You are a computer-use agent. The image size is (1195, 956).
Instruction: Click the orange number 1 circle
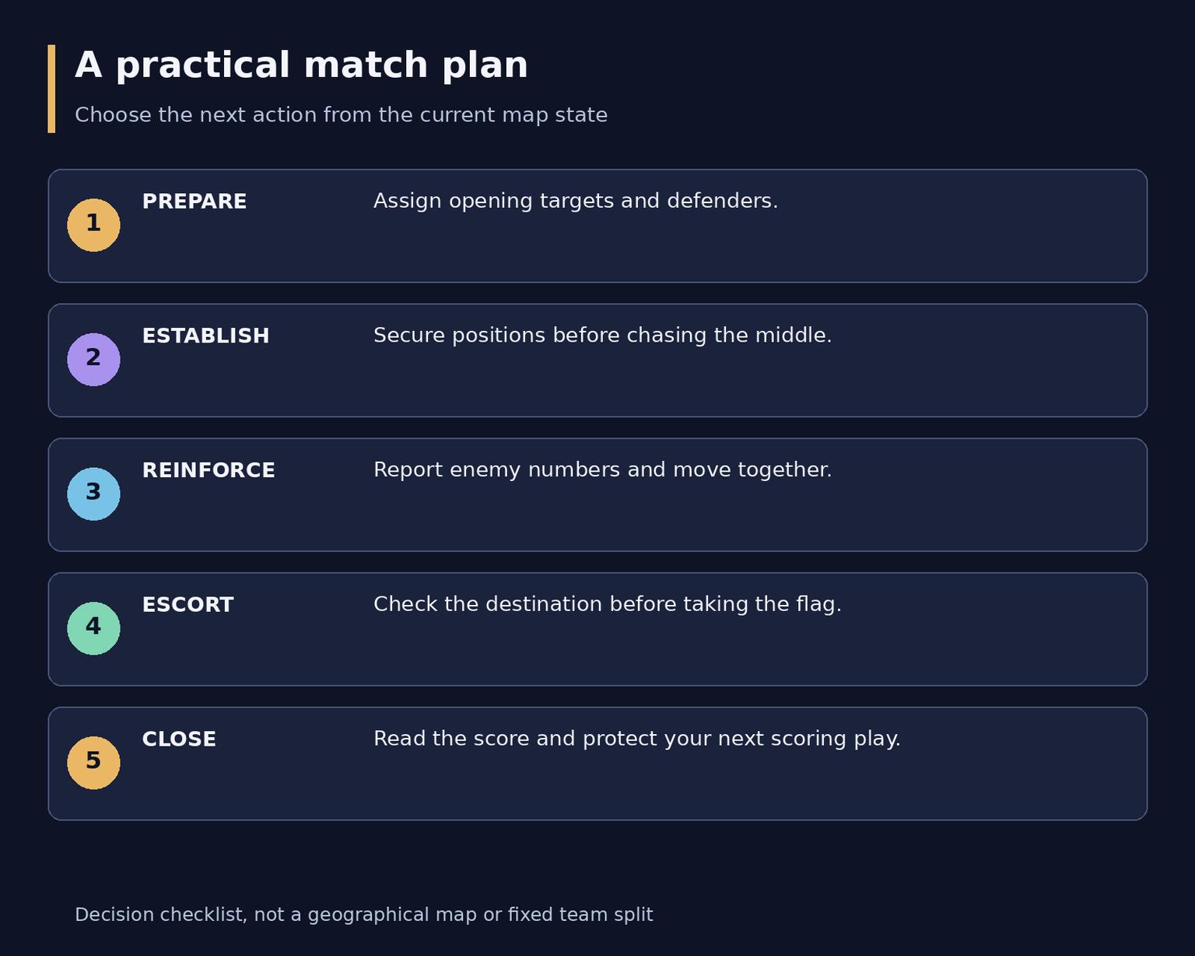(x=93, y=225)
